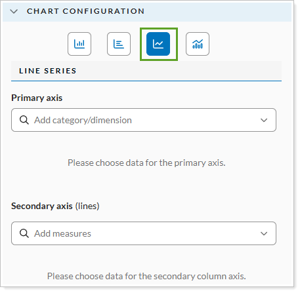300x293 pixels.
Task: Click the magnifier icon in Add measures
Action: 24,233
